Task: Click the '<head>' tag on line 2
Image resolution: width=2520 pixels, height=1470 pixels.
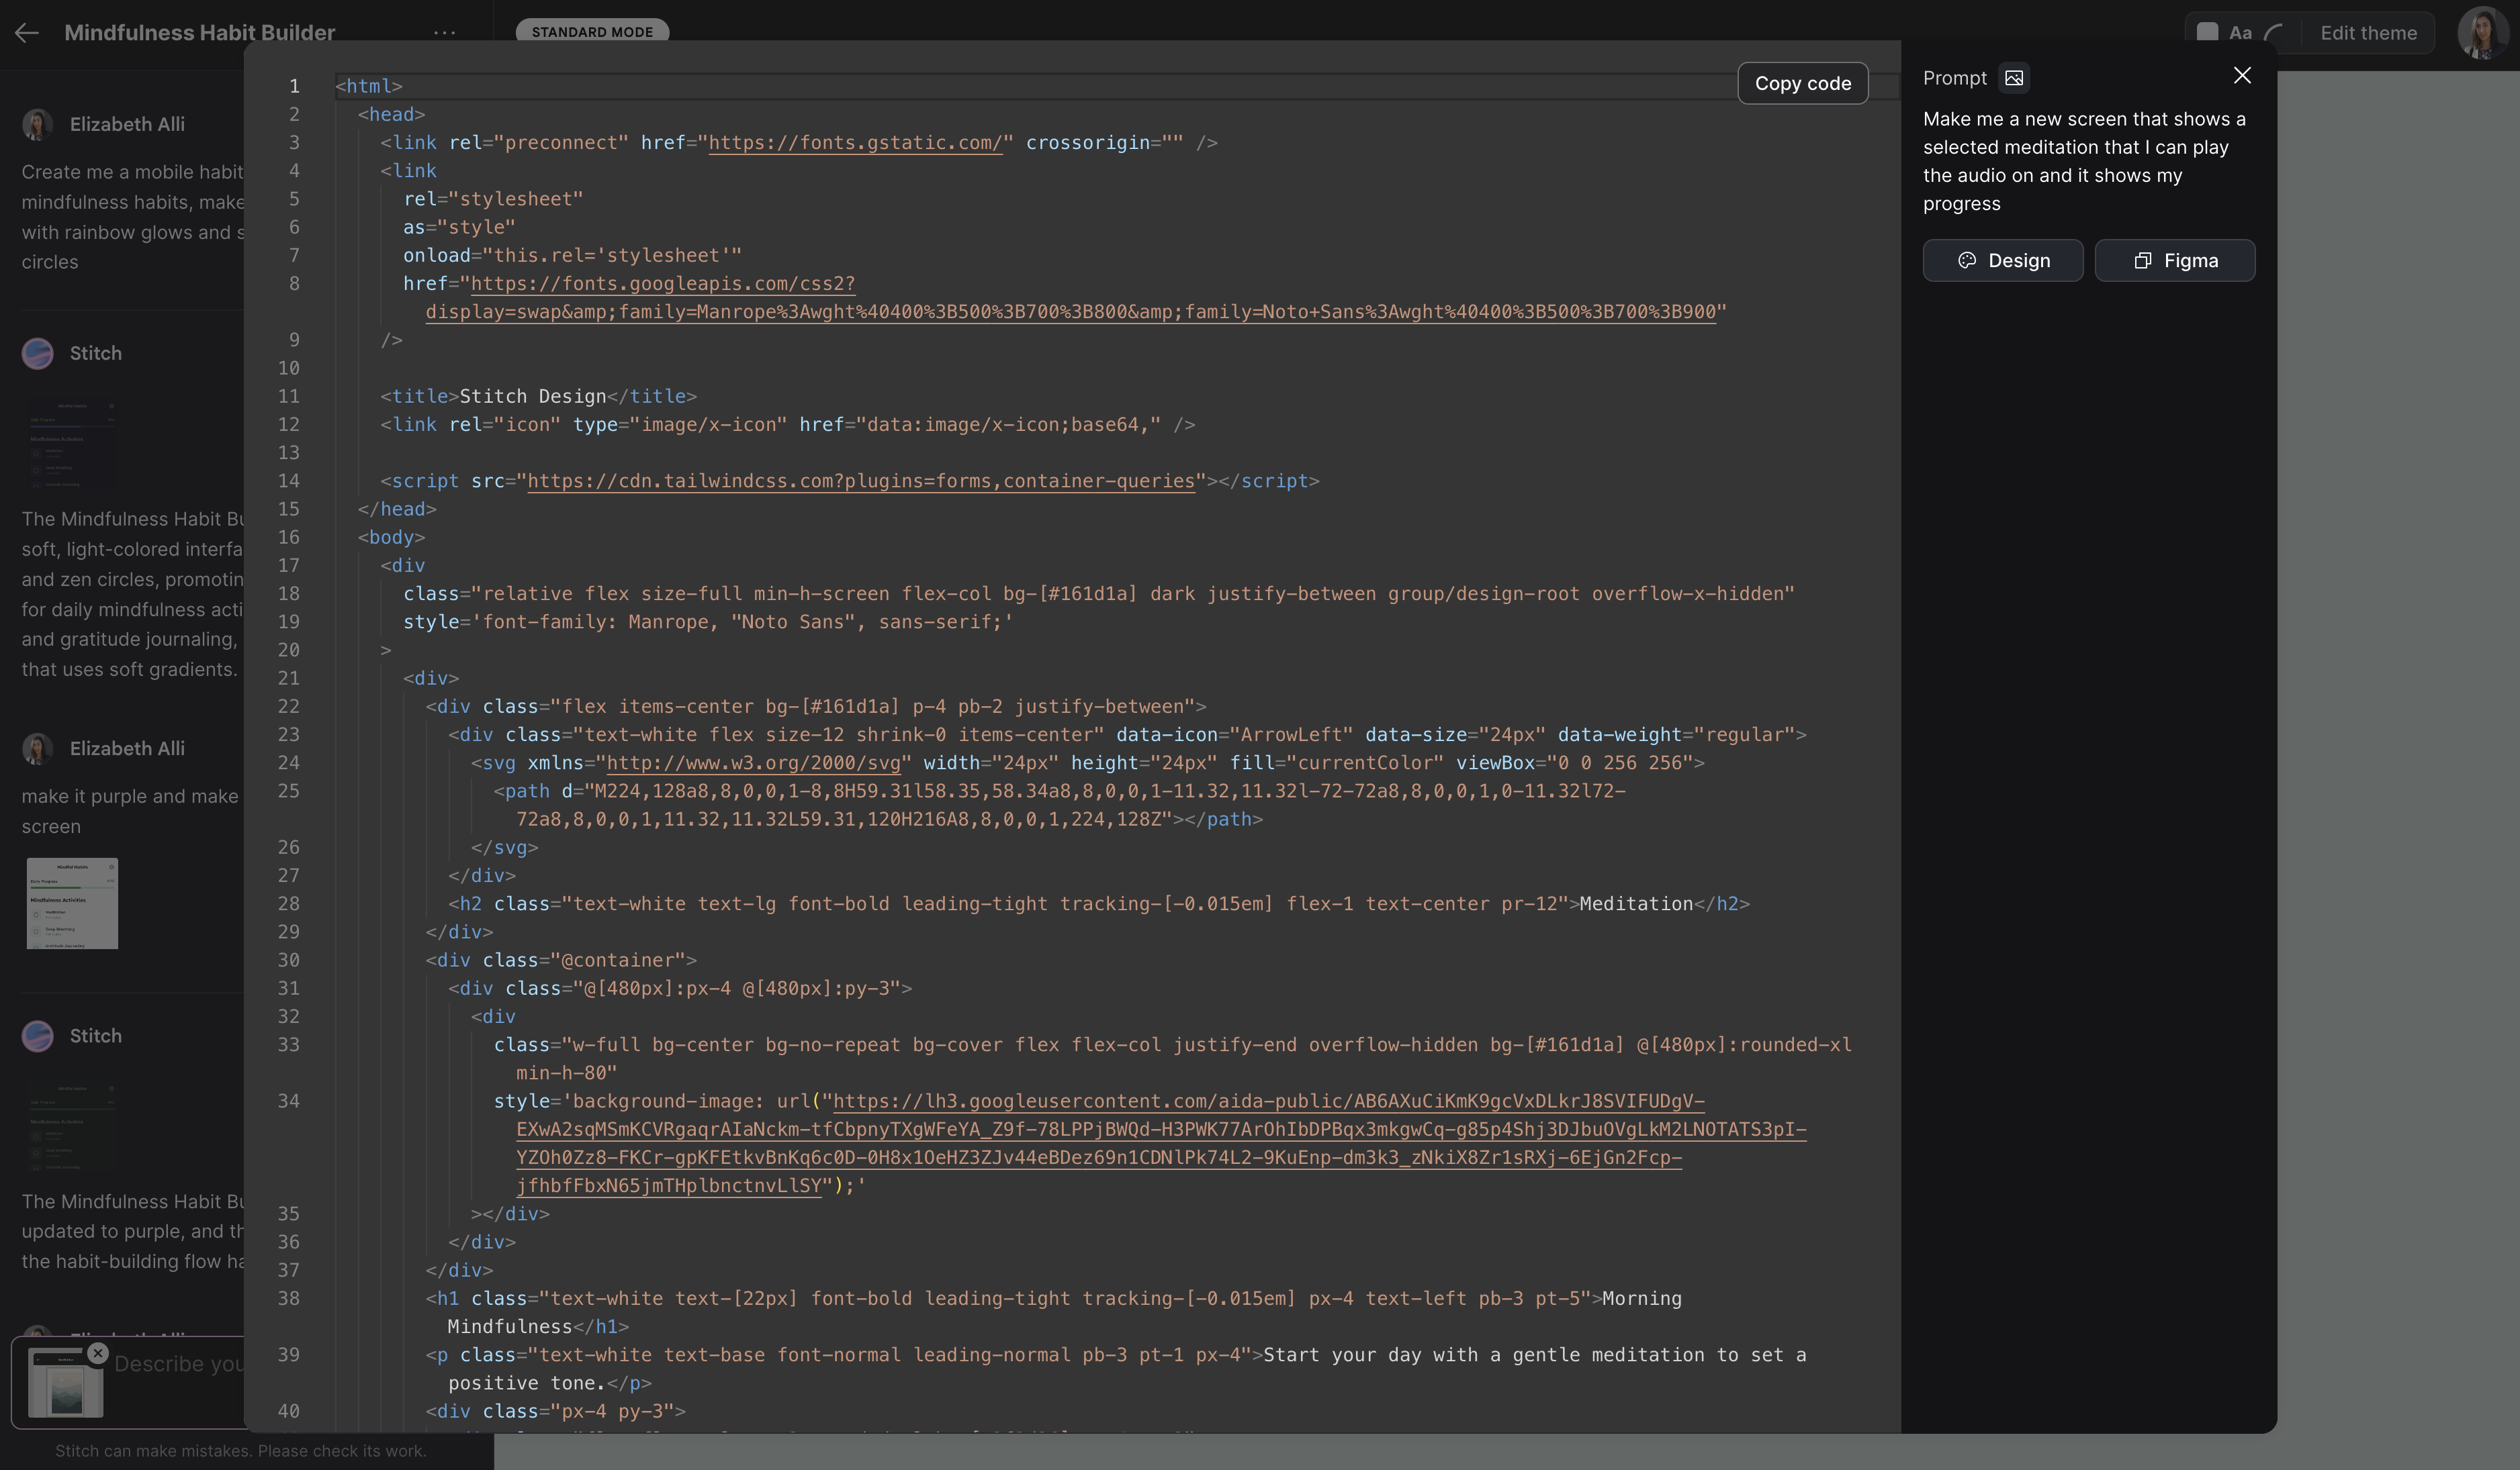Action: (x=391, y=115)
